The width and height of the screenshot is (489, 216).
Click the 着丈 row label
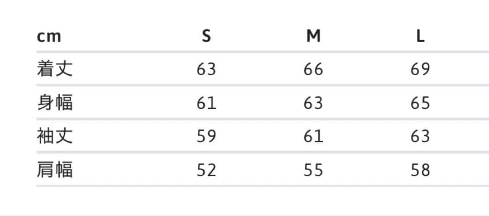(55, 69)
